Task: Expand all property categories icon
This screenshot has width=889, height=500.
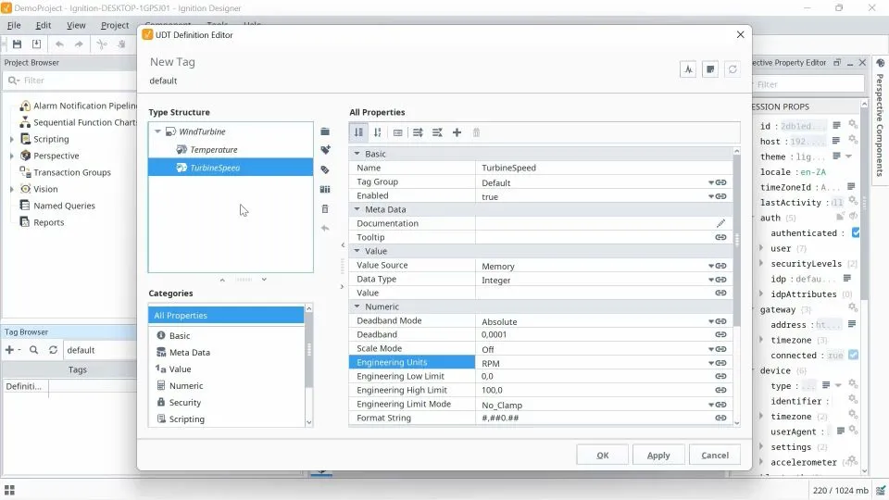Action: (x=418, y=132)
